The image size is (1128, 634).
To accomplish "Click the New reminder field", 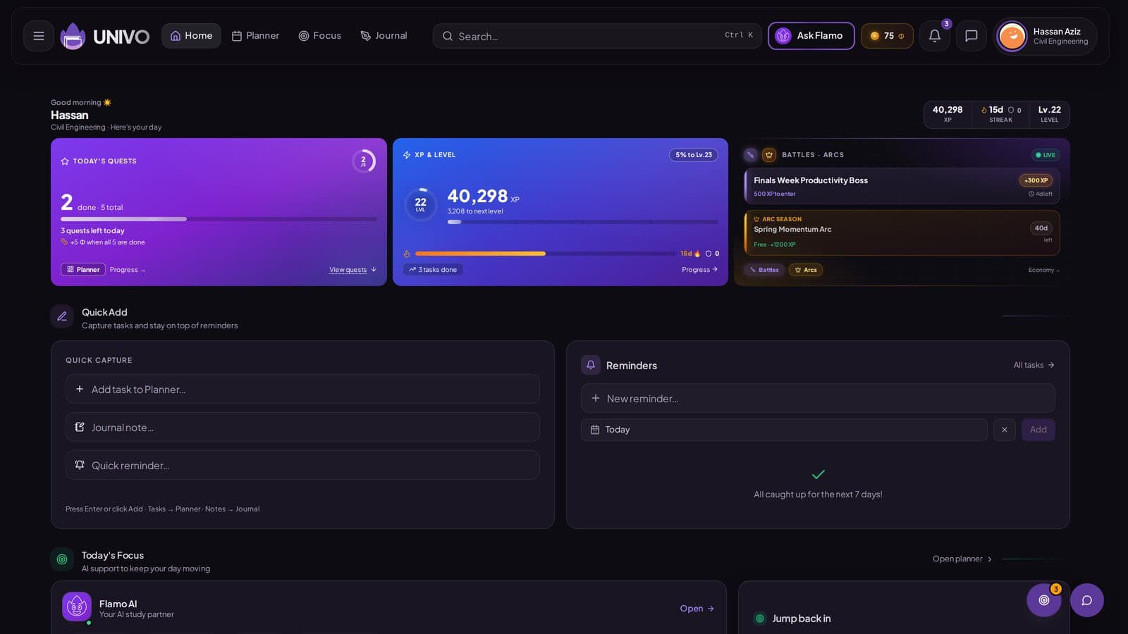I will coord(818,398).
